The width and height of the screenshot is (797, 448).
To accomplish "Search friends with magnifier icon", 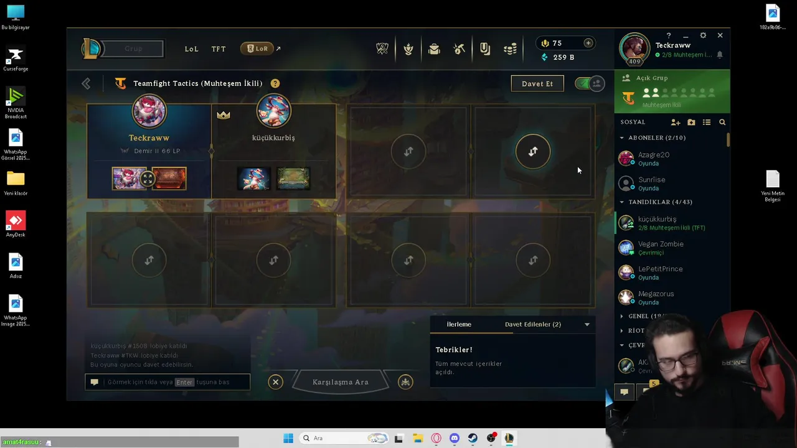I will coord(722,122).
